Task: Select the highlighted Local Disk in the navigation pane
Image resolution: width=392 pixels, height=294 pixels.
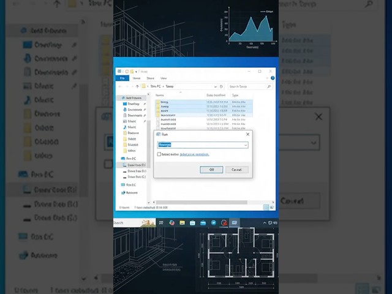Action: (x=132, y=165)
